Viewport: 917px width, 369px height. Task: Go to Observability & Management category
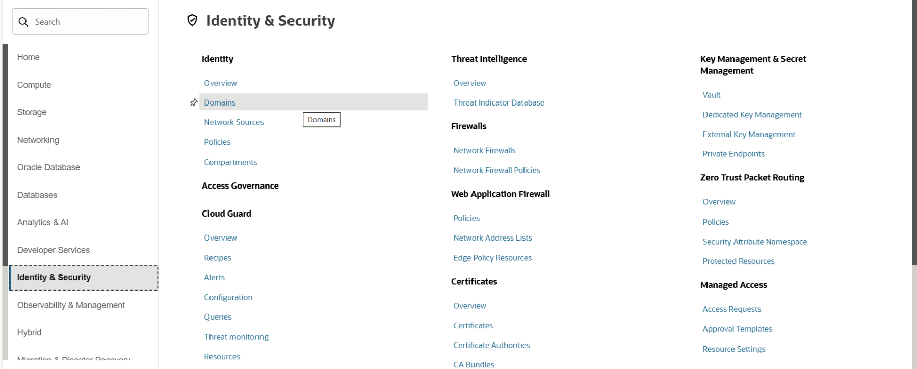pos(71,305)
